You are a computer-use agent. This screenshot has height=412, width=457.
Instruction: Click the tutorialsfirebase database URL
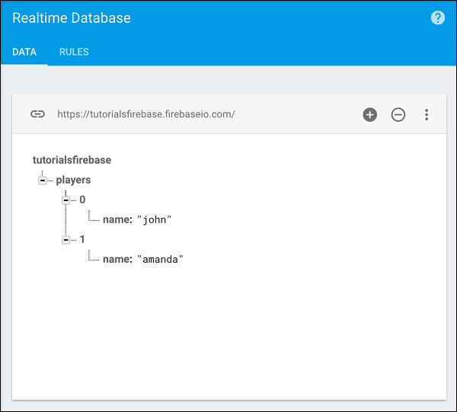pyautogui.click(x=146, y=115)
